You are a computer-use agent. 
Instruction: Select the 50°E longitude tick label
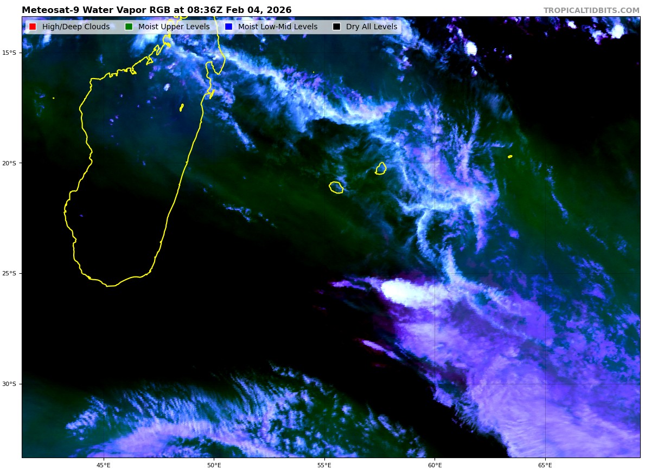click(x=214, y=465)
